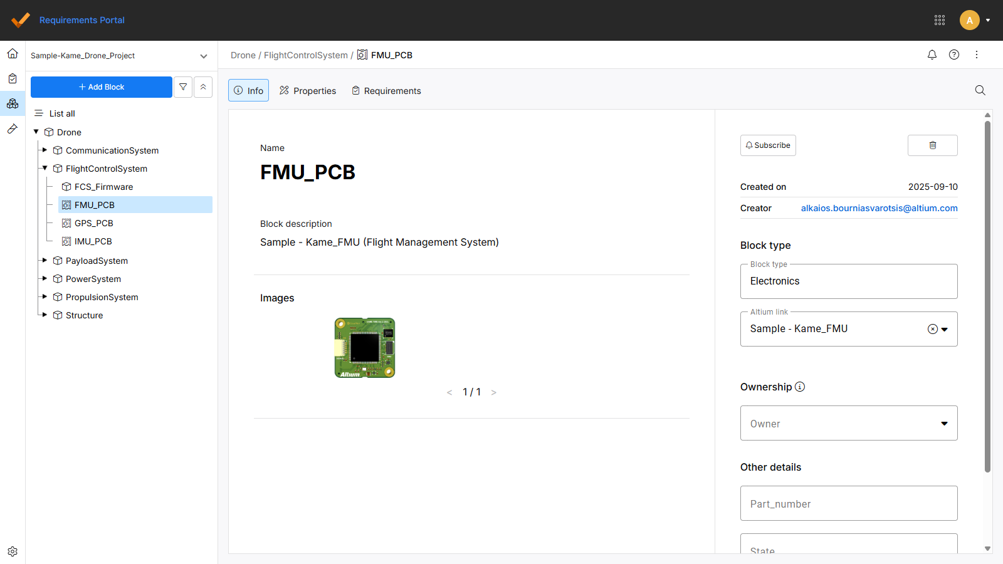The width and height of the screenshot is (1003, 564).
Task: Click the creator email link
Action: [879, 209]
